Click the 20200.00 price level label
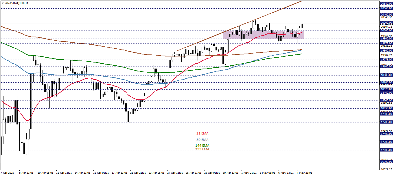 [386, 23]
